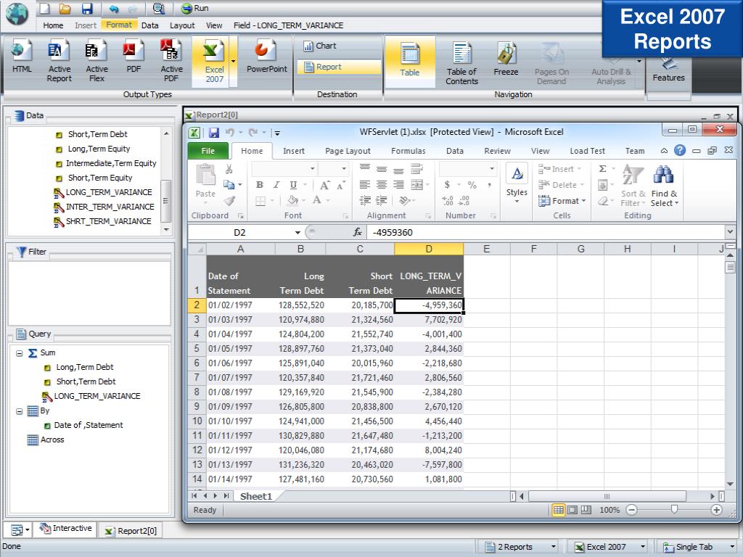Select Date of ,Statement in Query tree

coord(88,425)
